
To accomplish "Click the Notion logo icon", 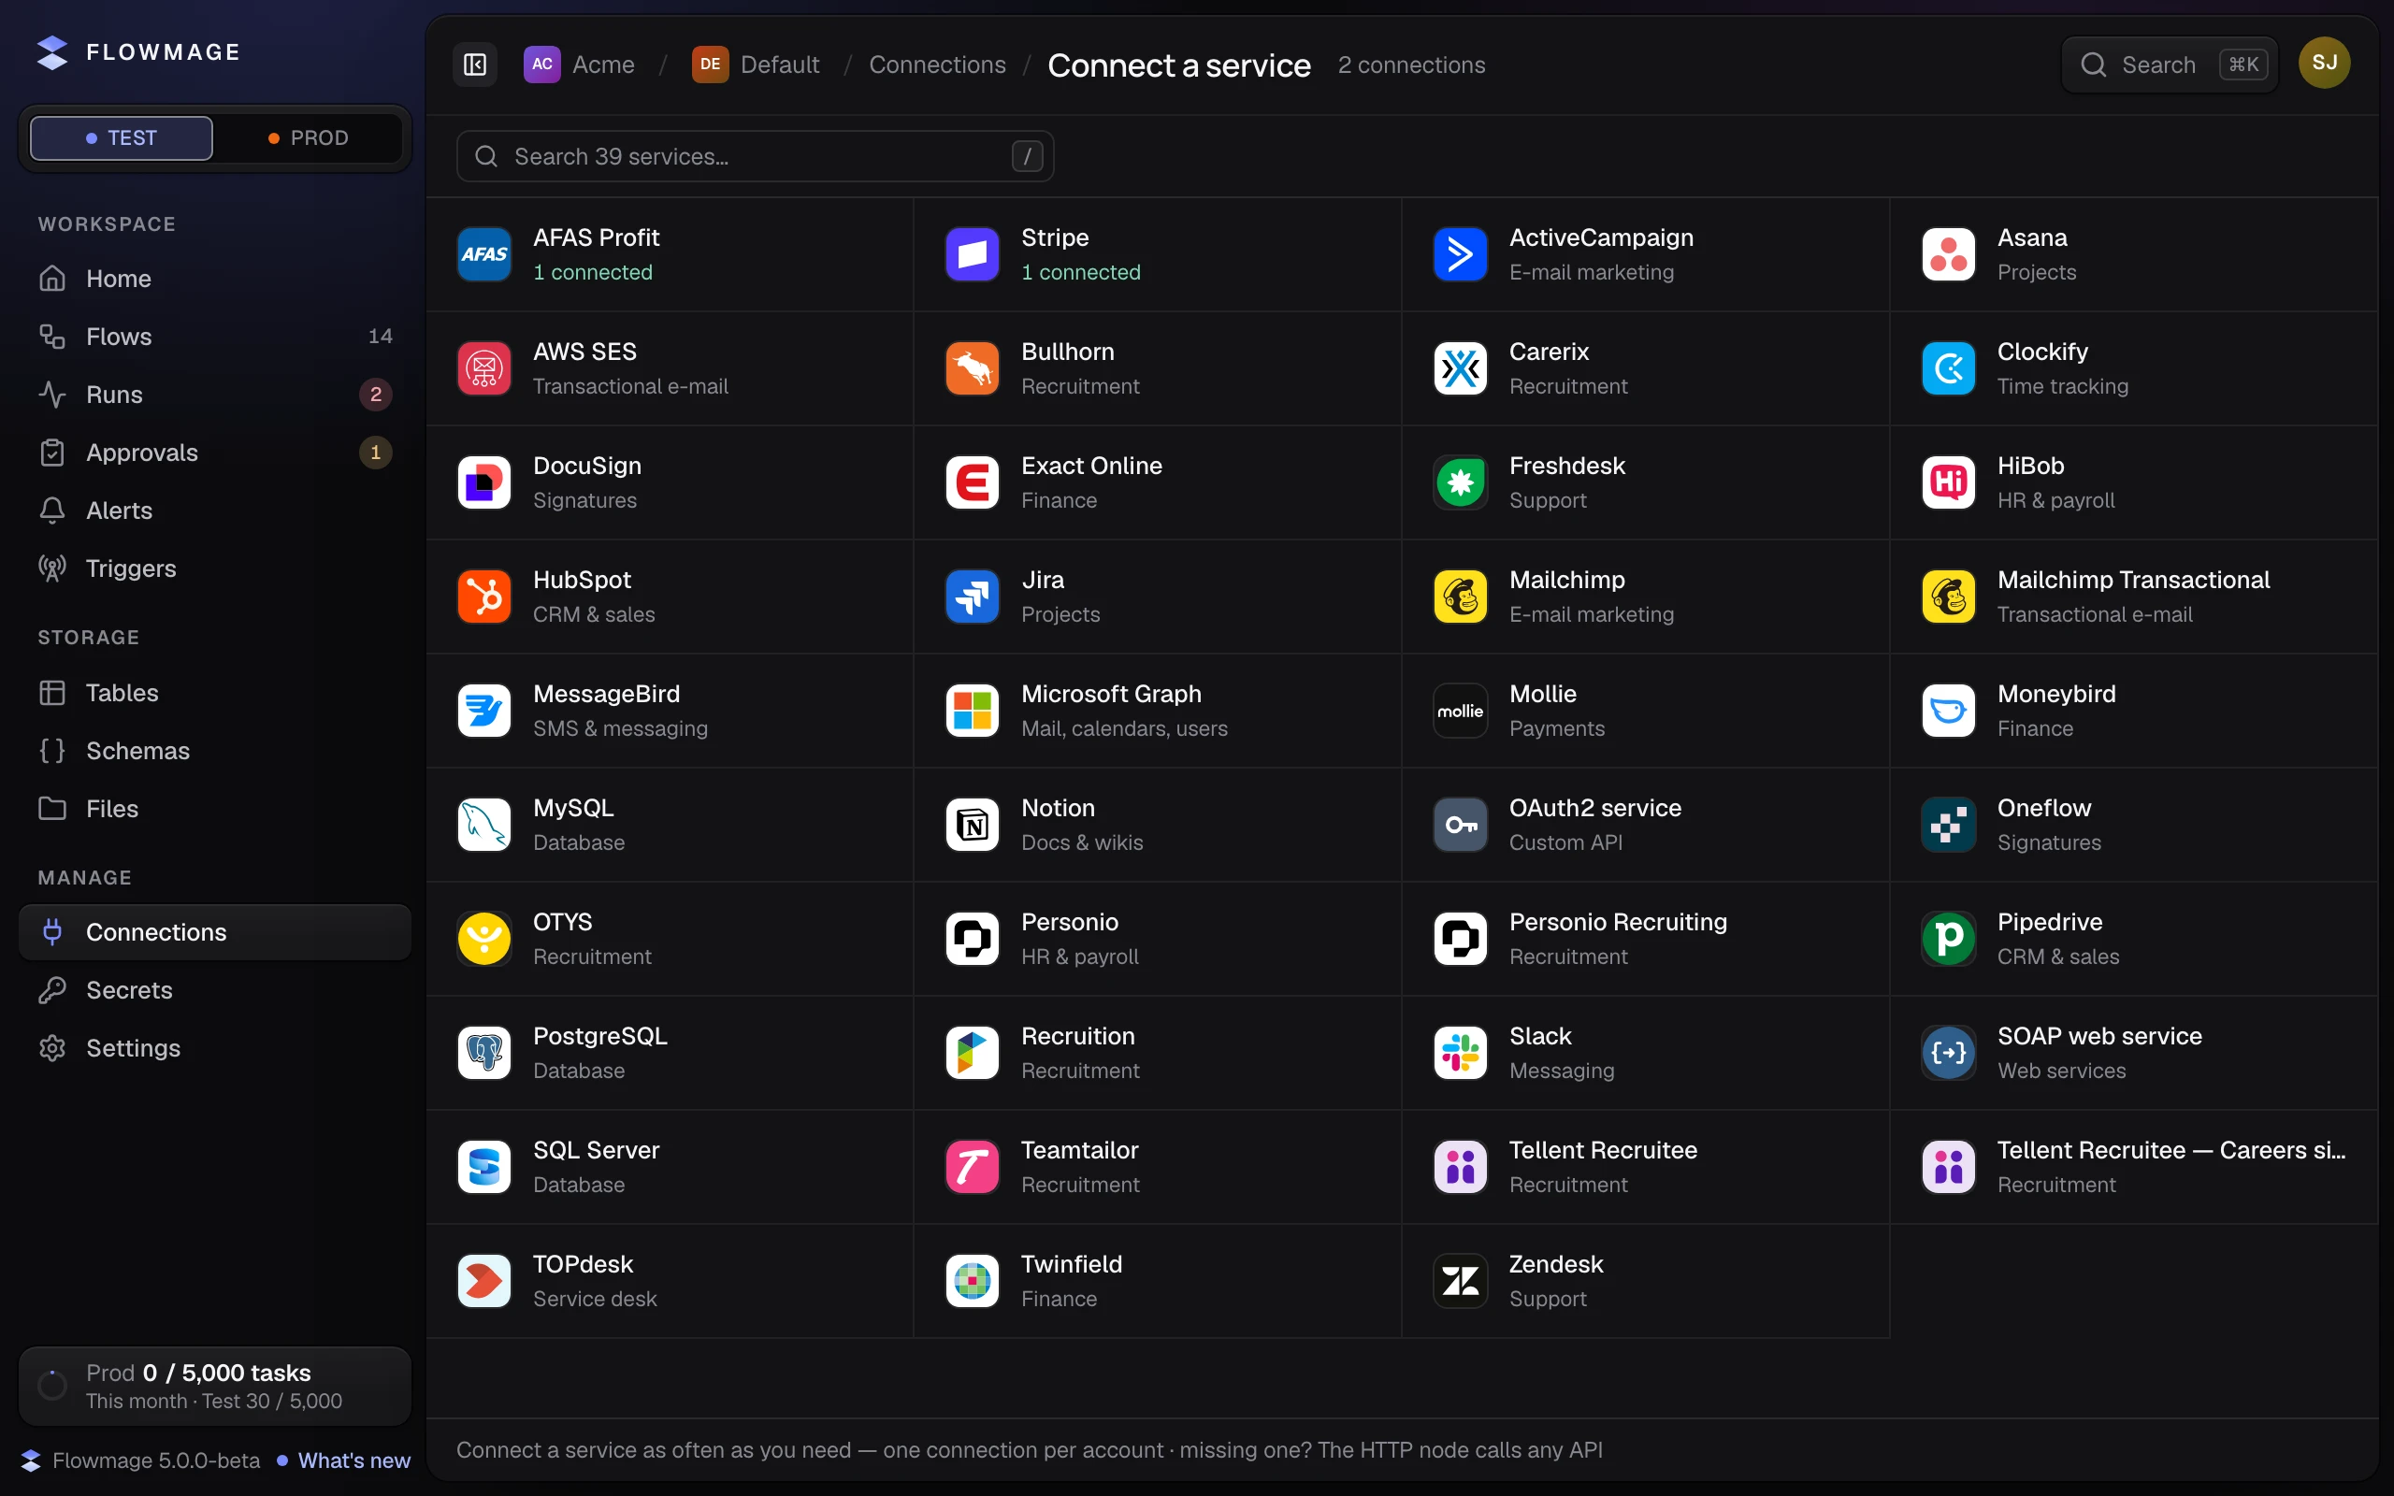I will [972, 824].
